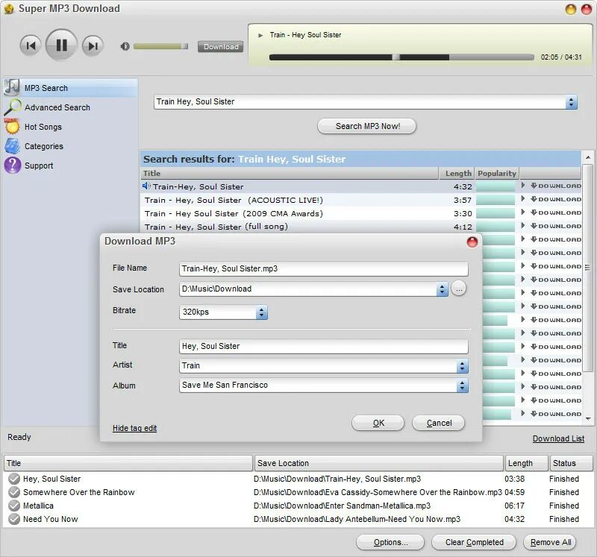Screen dimensions: 597x557
Task: Click the Save Location column header
Action: (379, 463)
